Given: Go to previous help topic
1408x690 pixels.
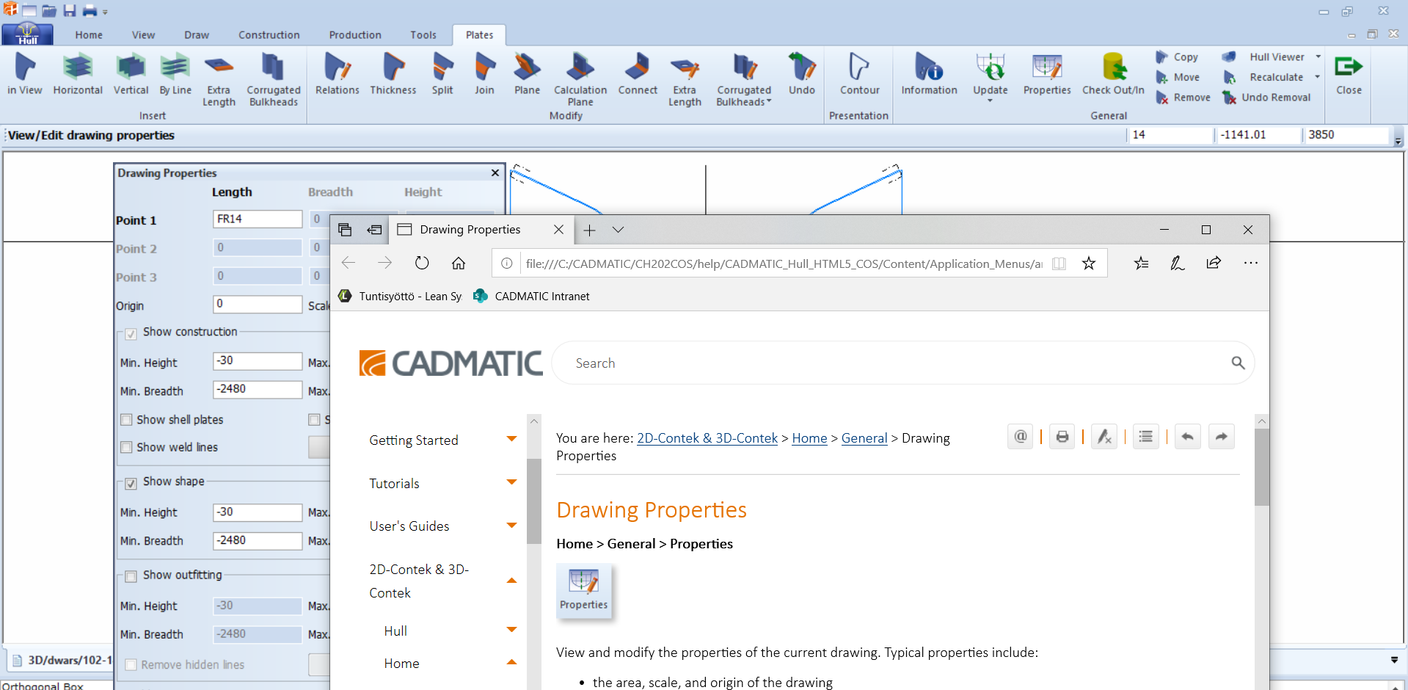Looking at the screenshot, I should tap(1187, 437).
